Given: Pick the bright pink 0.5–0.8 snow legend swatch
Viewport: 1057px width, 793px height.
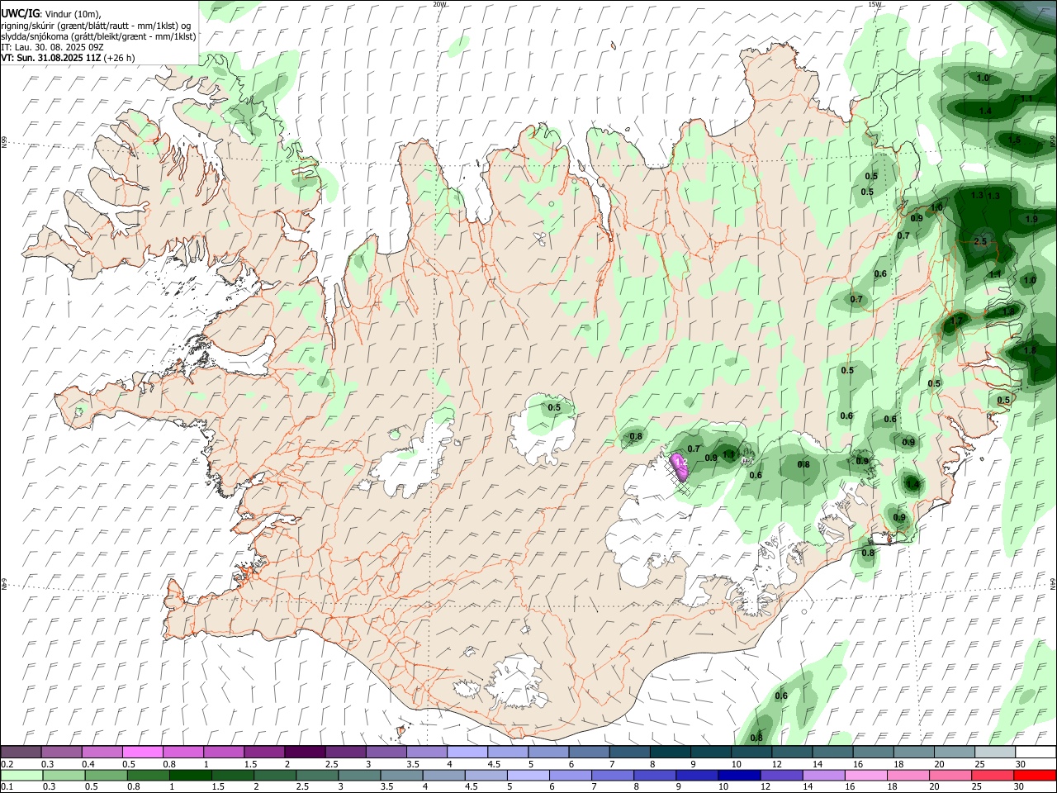Looking at the screenshot, I should tap(142, 753).
